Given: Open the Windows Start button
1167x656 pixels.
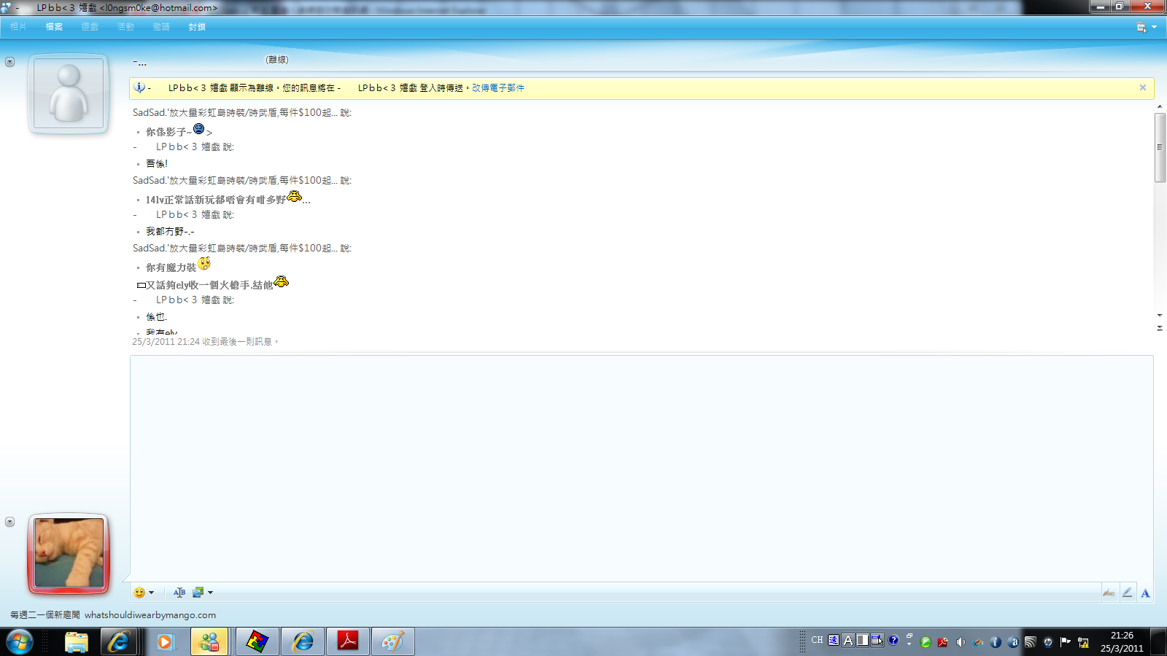Looking at the screenshot, I should pyautogui.click(x=20, y=641).
